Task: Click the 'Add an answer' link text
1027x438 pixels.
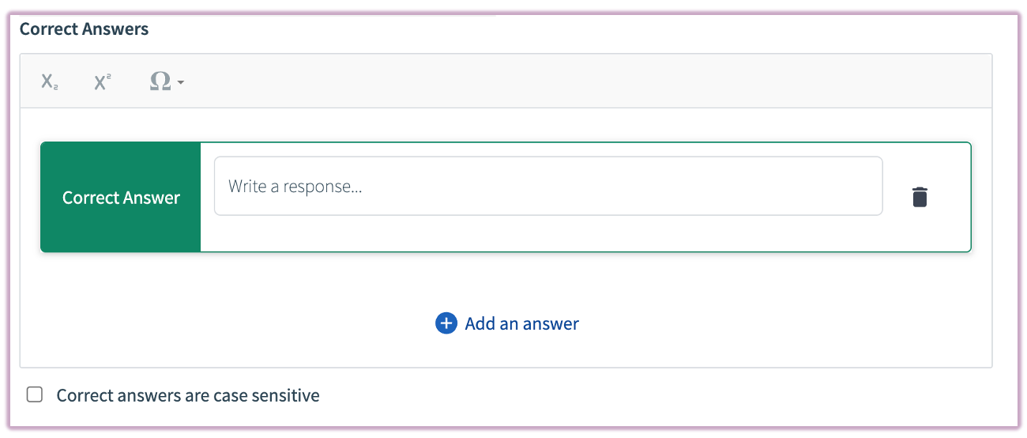Action: pos(521,323)
